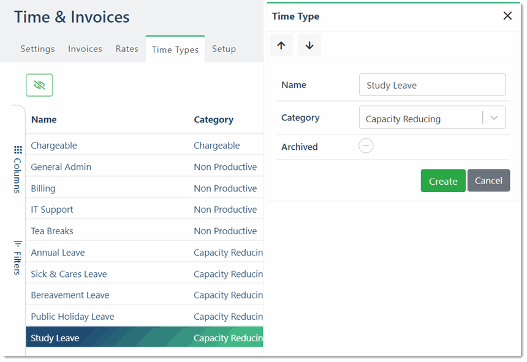Open the Columns panel icon on the sidebar
The width and height of the screenshot is (527, 362).
[18, 150]
